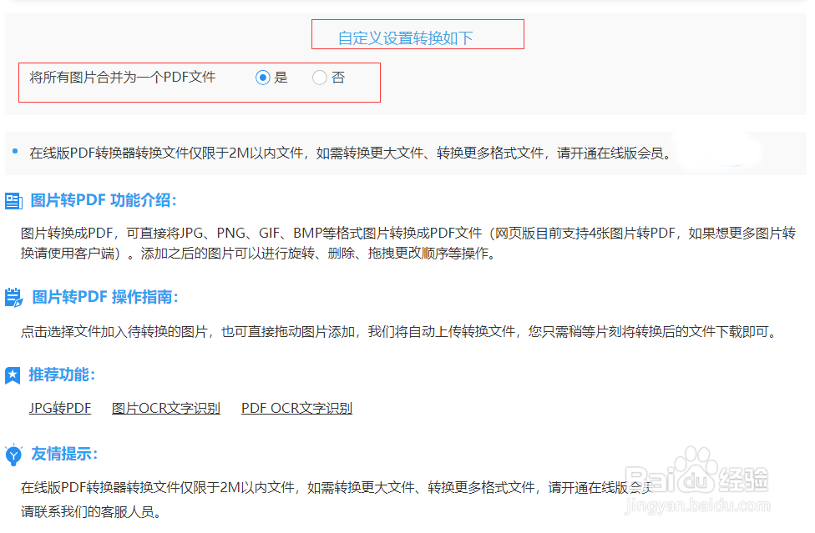The height and width of the screenshot is (533, 815).
Task: Open the PDF OCR文字识别 link
Action: pos(296,409)
